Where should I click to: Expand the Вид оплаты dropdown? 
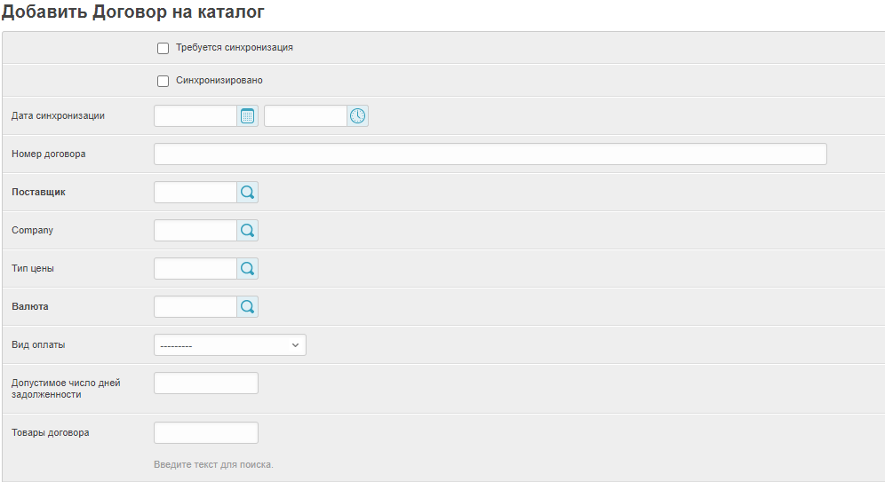[229, 345]
